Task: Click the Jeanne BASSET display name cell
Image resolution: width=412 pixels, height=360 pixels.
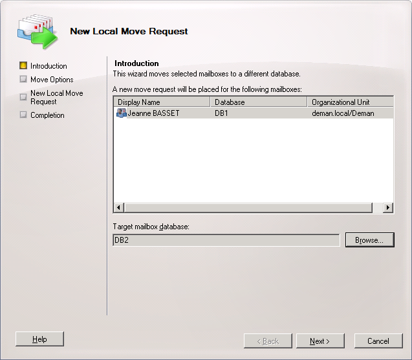Action: click(153, 113)
